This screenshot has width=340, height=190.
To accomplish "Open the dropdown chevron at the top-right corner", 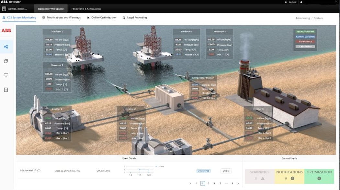I will [x=337, y=2].
